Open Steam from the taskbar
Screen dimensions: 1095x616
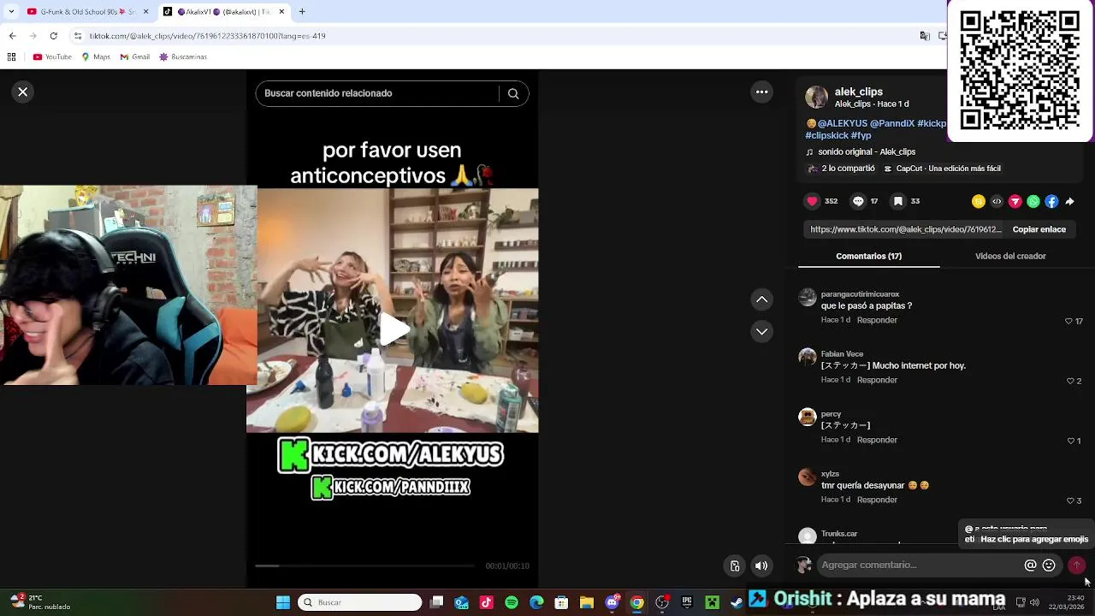point(737,602)
